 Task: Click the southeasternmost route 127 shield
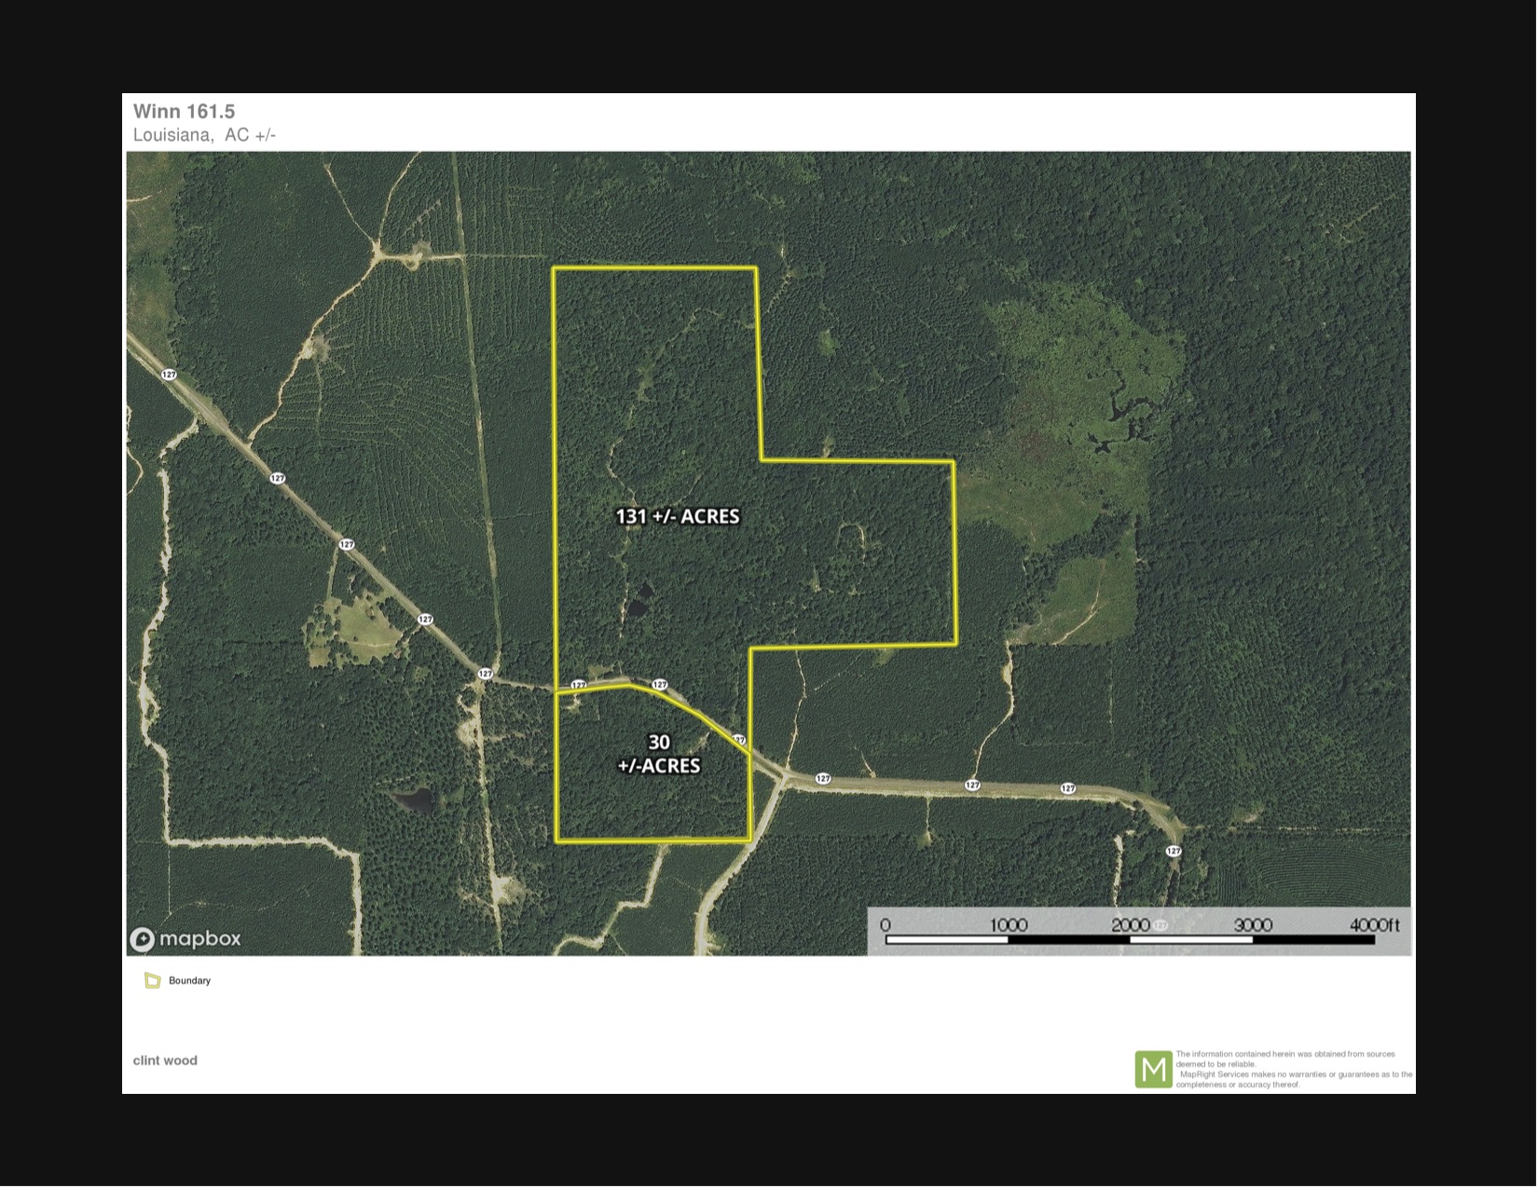pos(1174,851)
